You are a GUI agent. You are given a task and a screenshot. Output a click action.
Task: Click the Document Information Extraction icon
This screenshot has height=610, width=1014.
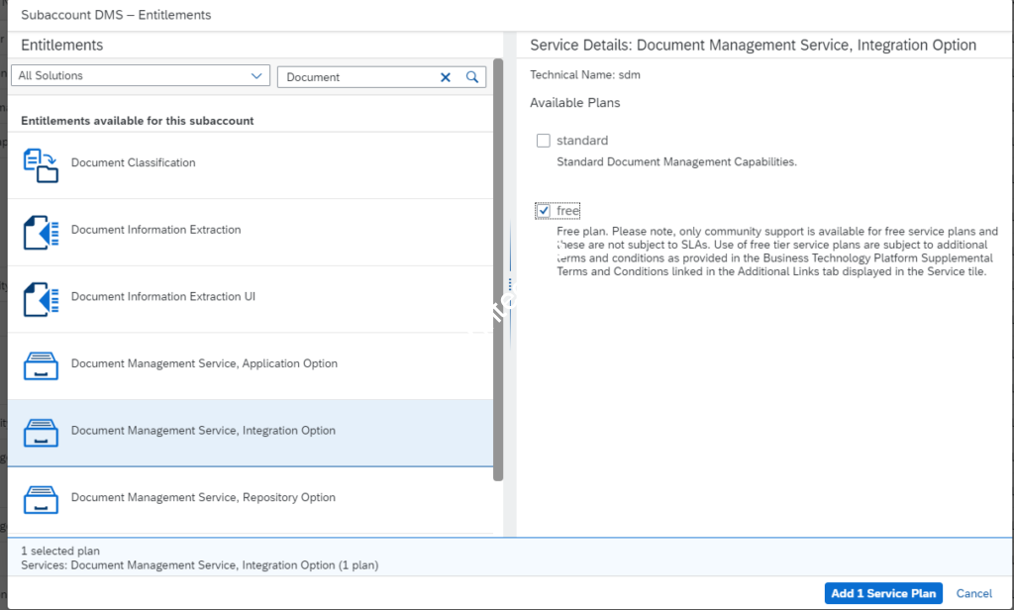tap(41, 233)
